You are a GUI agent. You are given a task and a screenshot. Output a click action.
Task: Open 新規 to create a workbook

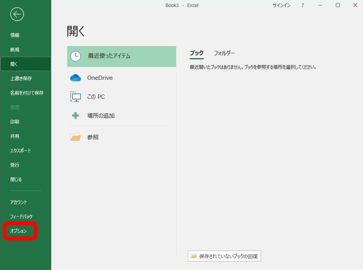tap(15, 49)
